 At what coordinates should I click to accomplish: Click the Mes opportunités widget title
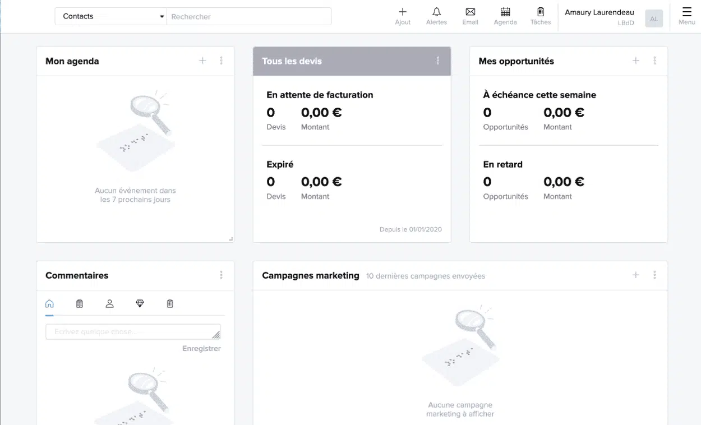click(x=516, y=61)
